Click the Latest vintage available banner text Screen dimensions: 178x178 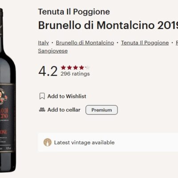click(84, 142)
